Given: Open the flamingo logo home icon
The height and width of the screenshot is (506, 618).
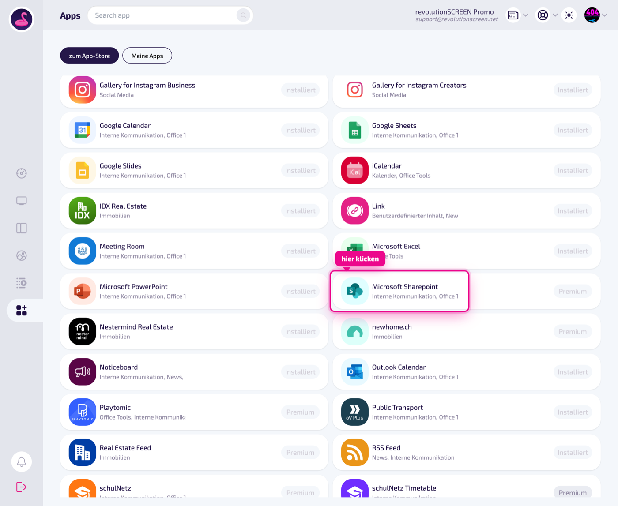Looking at the screenshot, I should [22, 19].
